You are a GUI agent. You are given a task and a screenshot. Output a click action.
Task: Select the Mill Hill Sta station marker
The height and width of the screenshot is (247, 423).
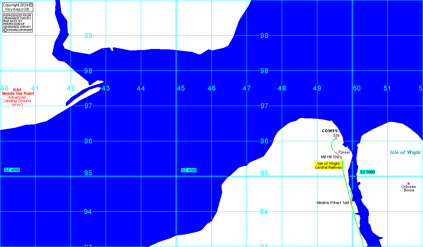click(341, 157)
